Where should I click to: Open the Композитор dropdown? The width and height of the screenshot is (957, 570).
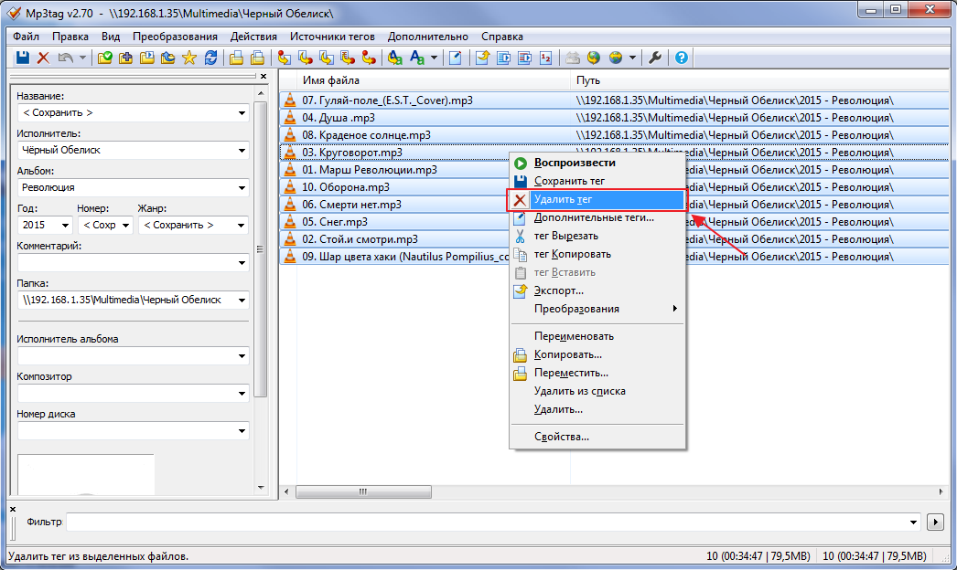(x=242, y=394)
